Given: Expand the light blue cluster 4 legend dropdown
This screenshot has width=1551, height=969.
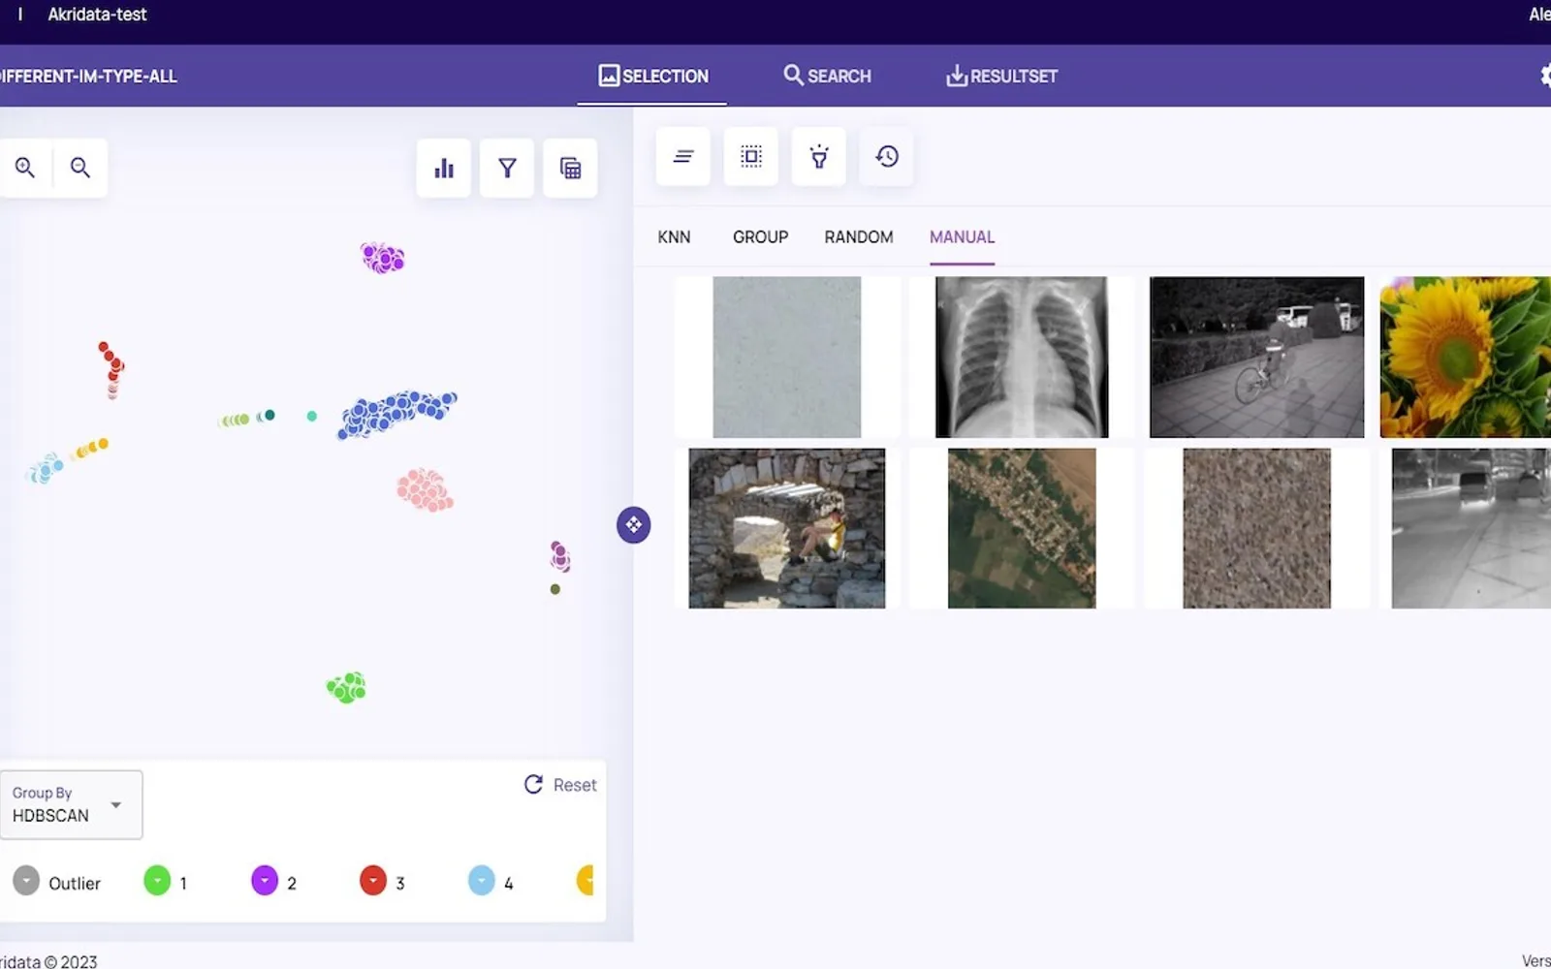Looking at the screenshot, I should click(x=482, y=881).
